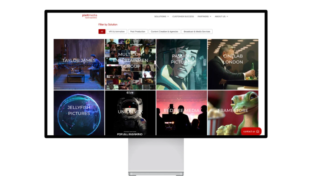Image resolution: width=312 pixels, height=176 pixels.
Task: Open the Multicom Entertainment Group tile
Action: [x=130, y=64]
